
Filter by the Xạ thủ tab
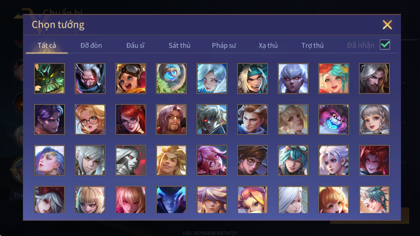(268, 45)
